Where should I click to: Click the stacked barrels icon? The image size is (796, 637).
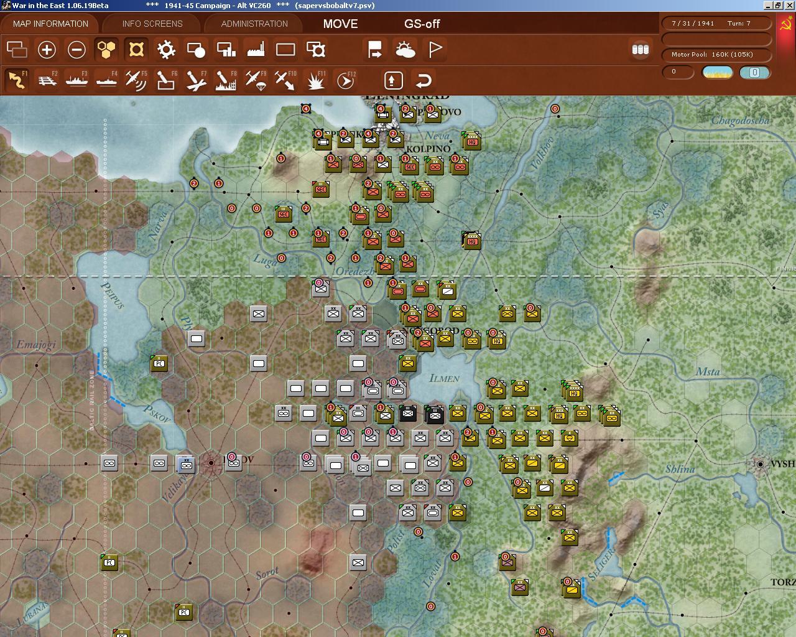pyautogui.click(x=640, y=49)
